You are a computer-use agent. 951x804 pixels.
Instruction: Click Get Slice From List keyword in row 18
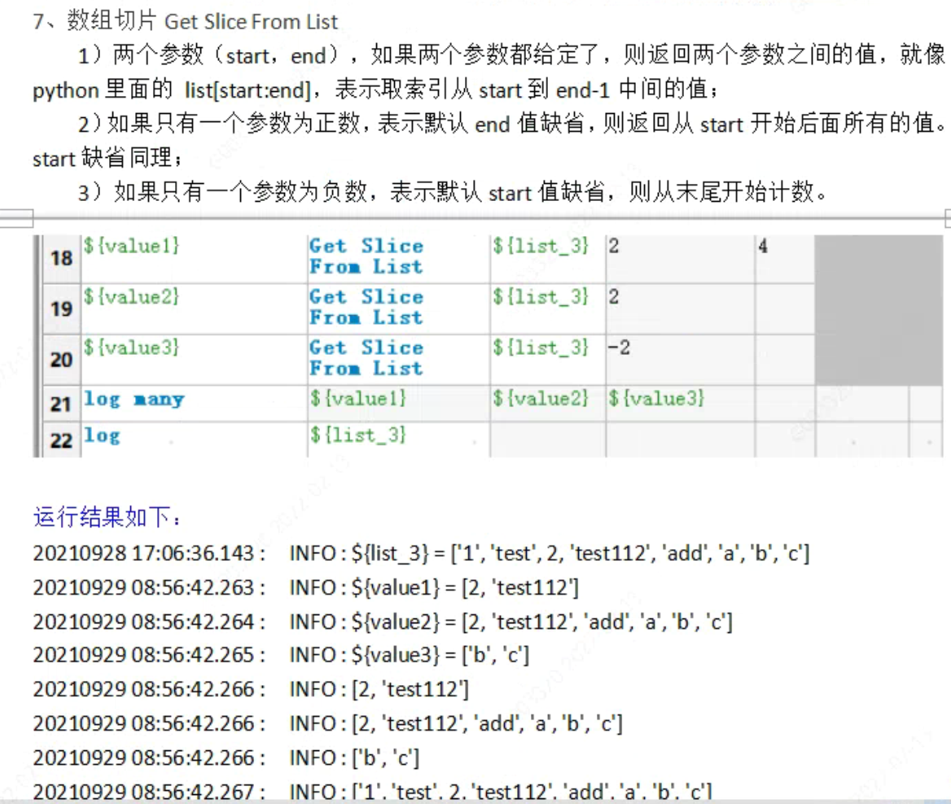pyautogui.click(x=366, y=256)
